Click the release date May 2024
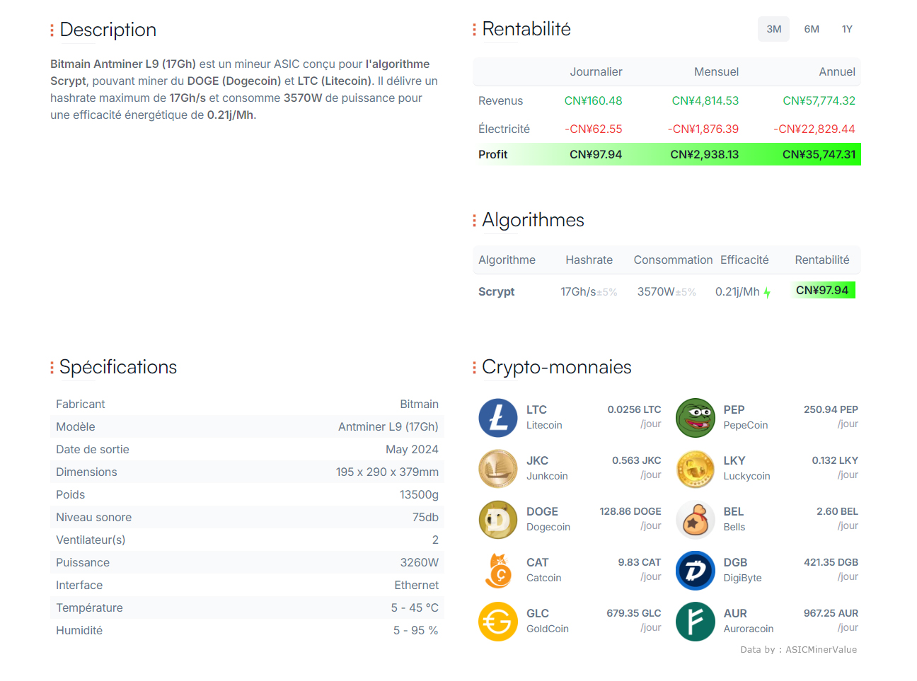The width and height of the screenshot is (917, 681). 412,449
